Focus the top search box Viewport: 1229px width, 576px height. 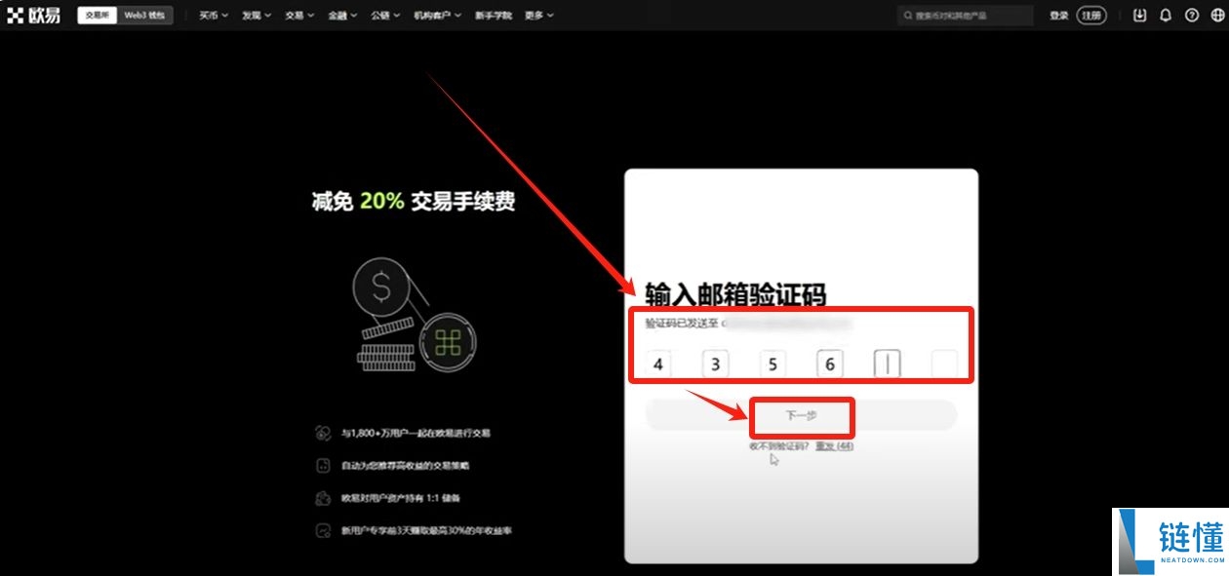pyautogui.click(x=966, y=16)
